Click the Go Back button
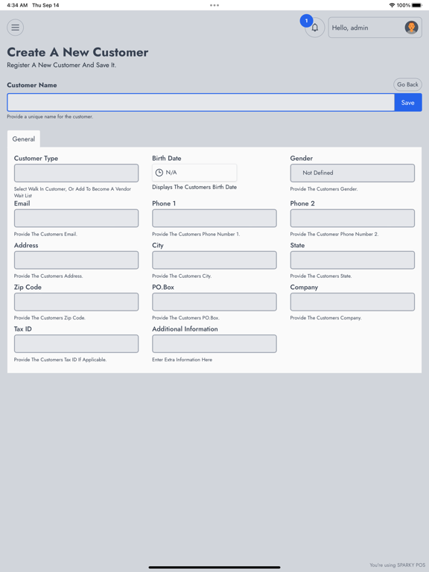The width and height of the screenshot is (429, 572). pyautogui.click(x=407, y=84)
